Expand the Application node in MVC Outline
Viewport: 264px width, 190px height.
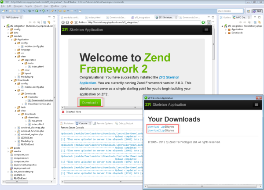[x=226, y=29]
